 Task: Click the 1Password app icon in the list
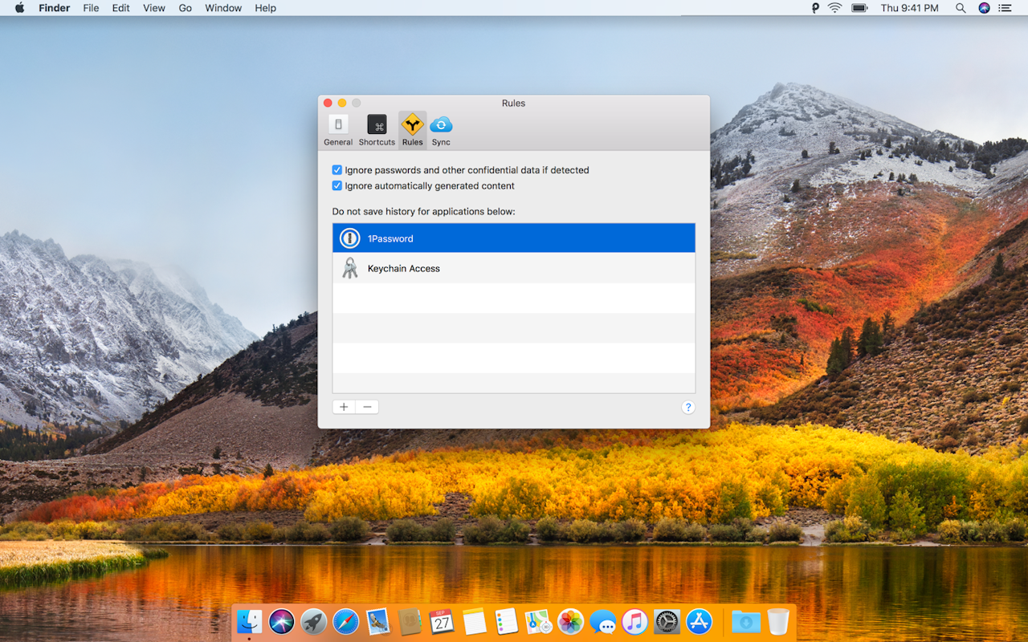pyautogui.click(x=350, y=238)
